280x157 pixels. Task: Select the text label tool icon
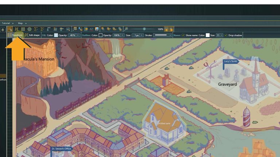pos(55,29)
